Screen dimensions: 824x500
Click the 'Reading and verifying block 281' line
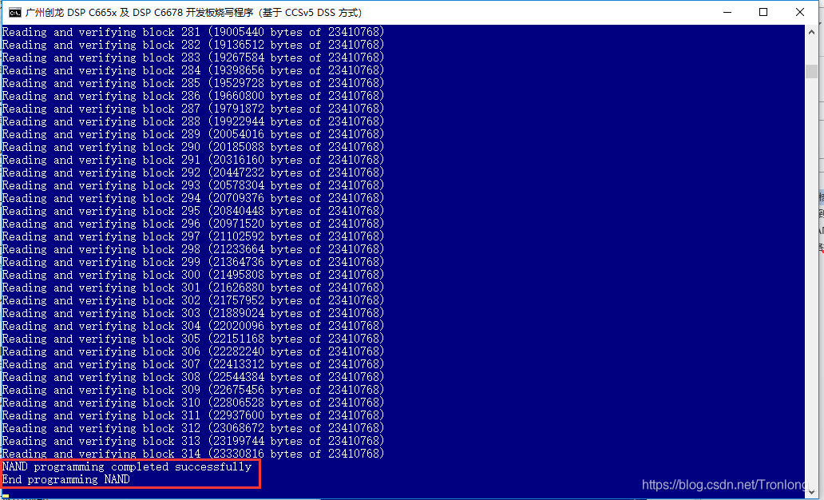(192, 32)
